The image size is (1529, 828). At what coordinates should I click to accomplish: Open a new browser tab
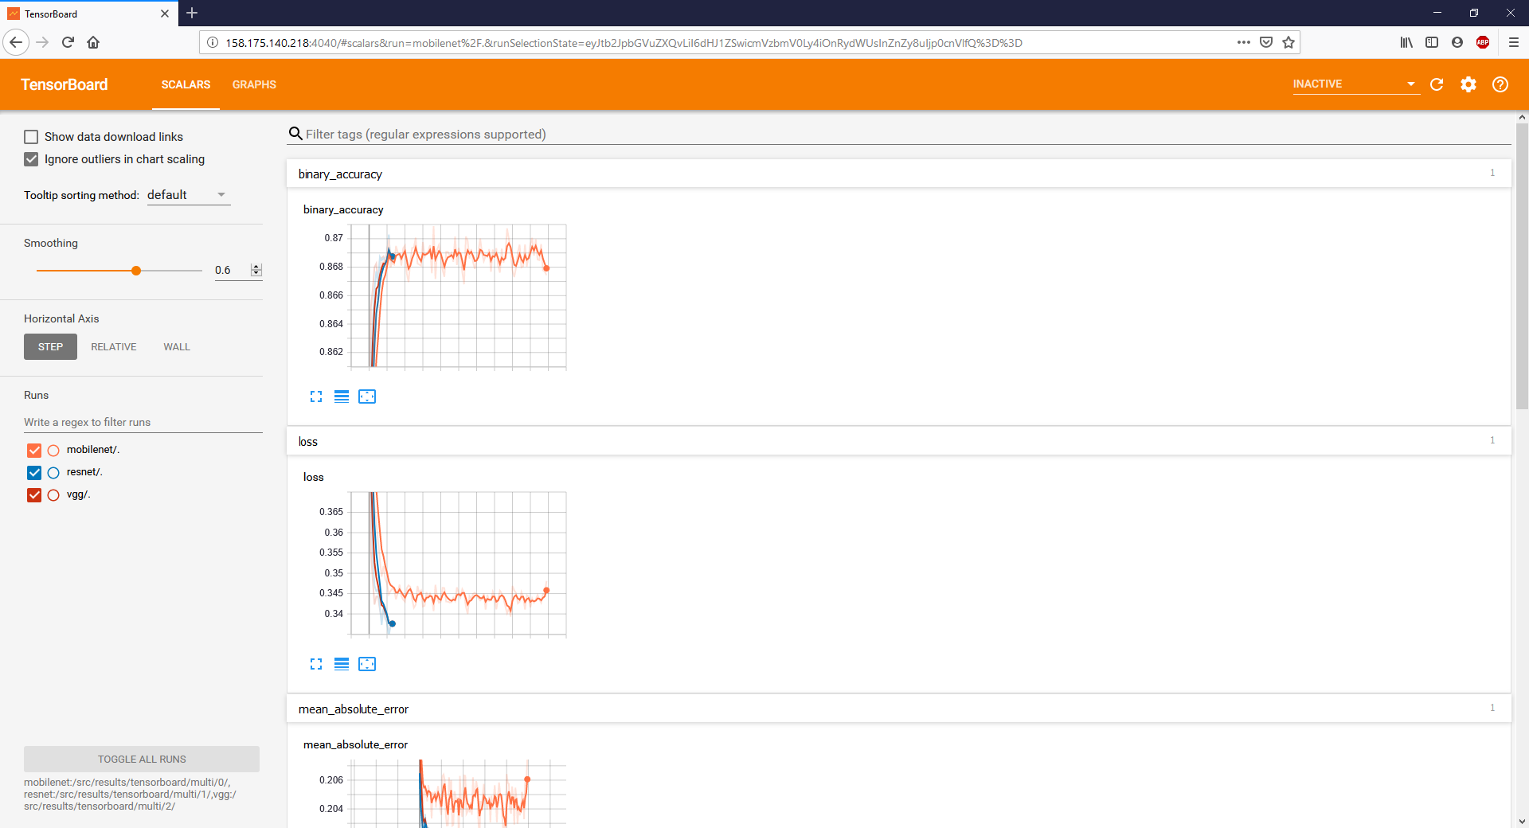point(192,13)
